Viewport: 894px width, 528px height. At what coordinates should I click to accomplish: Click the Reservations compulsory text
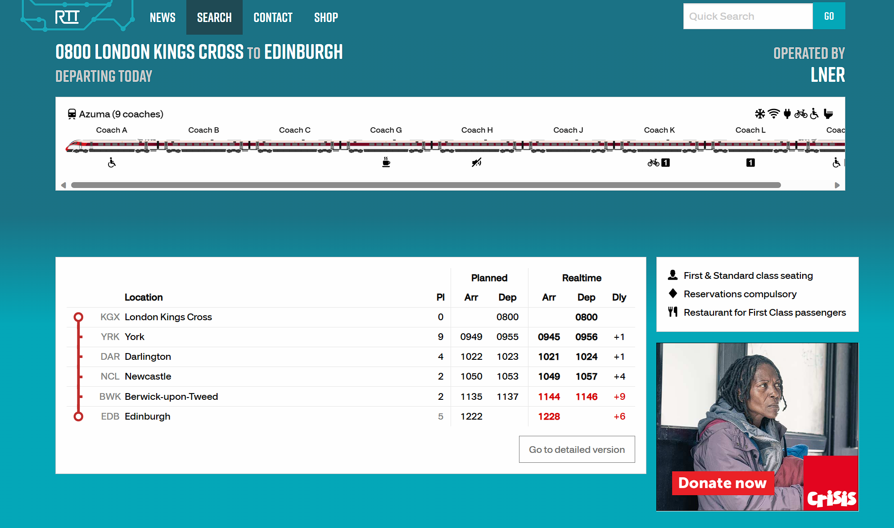(x=740, y=294)
